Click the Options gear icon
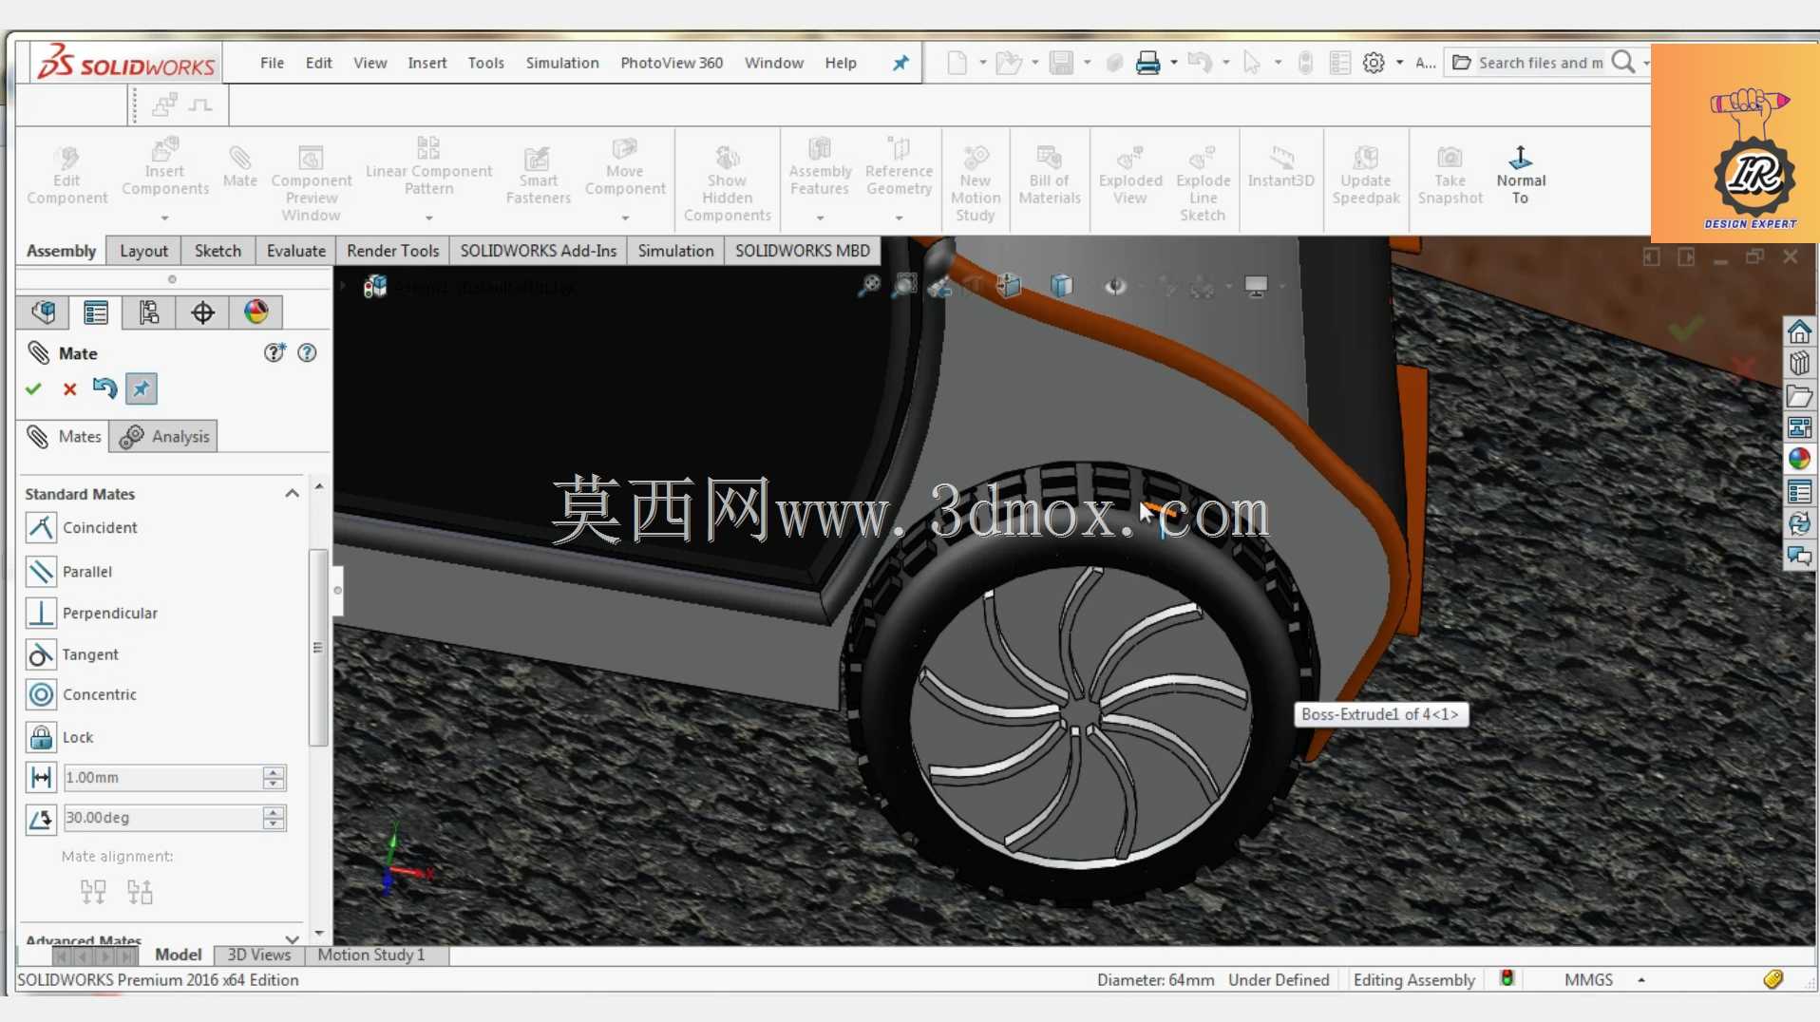Image resolution: width=1820 pixels, height=1022 pixels. 1374,63
